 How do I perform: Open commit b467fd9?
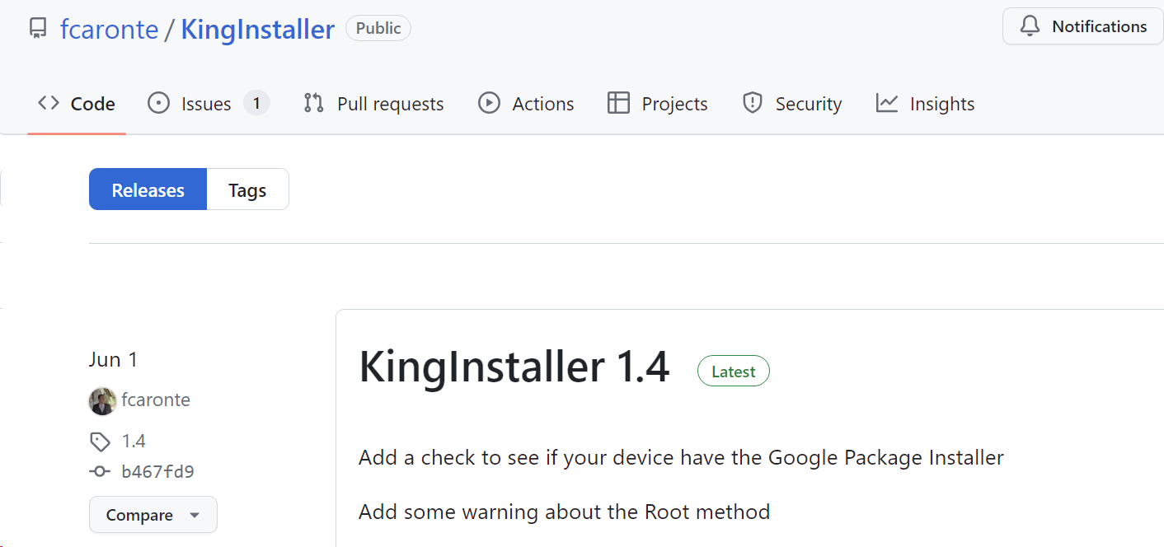[x=157, y=472]
